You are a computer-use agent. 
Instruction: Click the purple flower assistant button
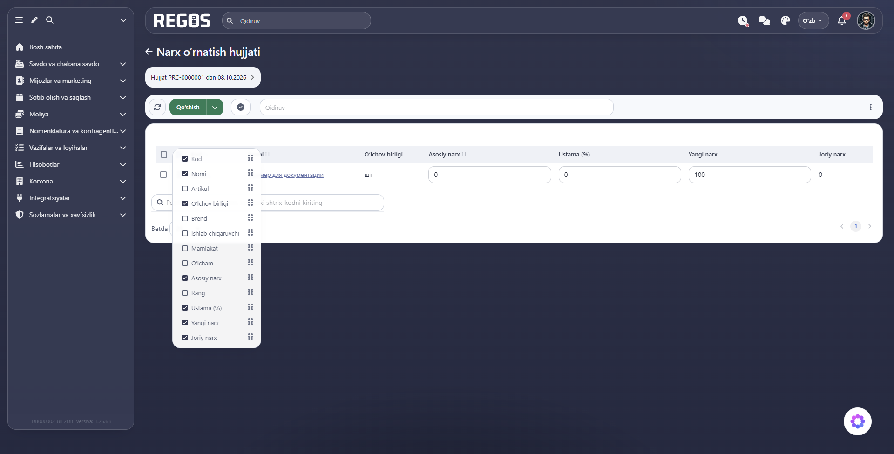pos(858,421)
